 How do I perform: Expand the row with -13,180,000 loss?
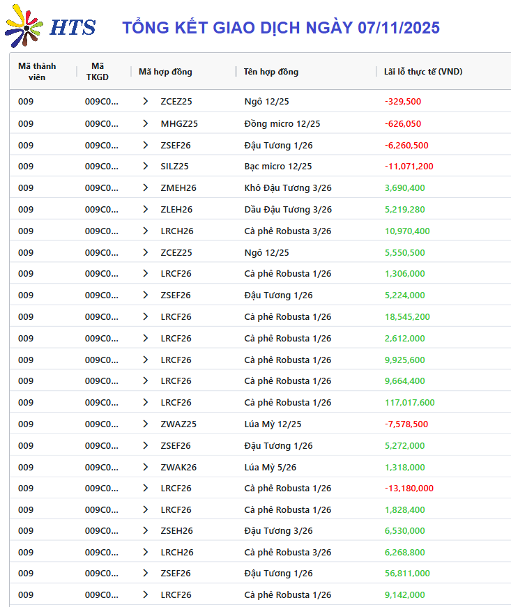click(146, 489)
